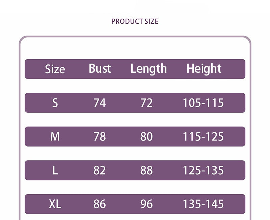Select the S size label
This screenshot has width=270, height=220.
click(x=55, y=103)
